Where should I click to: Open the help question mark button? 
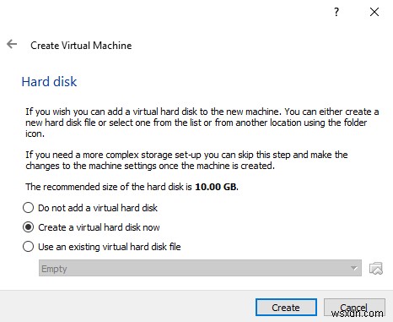click(336, 12)
